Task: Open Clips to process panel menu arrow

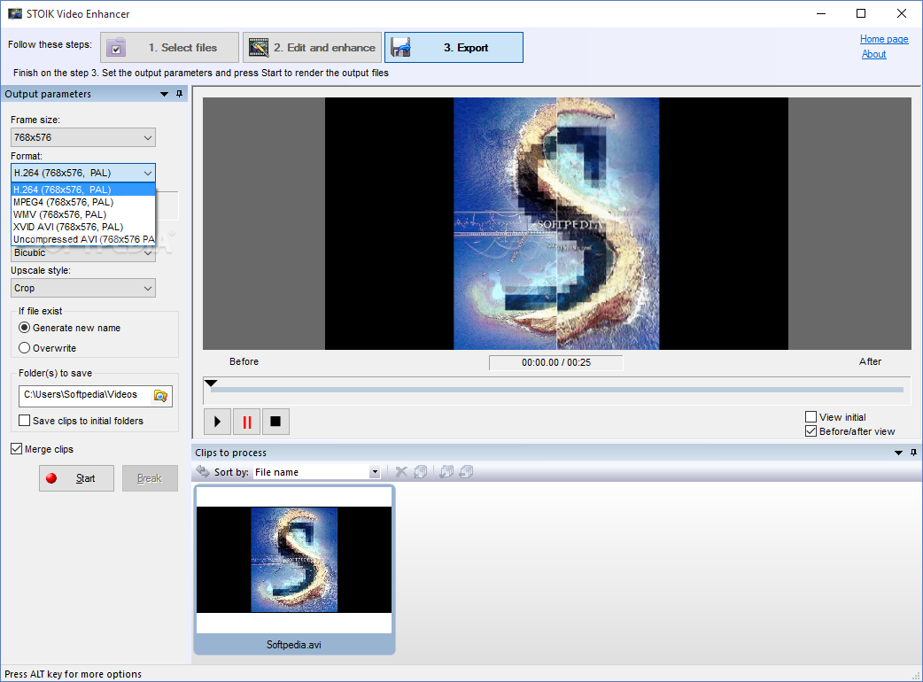Action: click(898, 453)
